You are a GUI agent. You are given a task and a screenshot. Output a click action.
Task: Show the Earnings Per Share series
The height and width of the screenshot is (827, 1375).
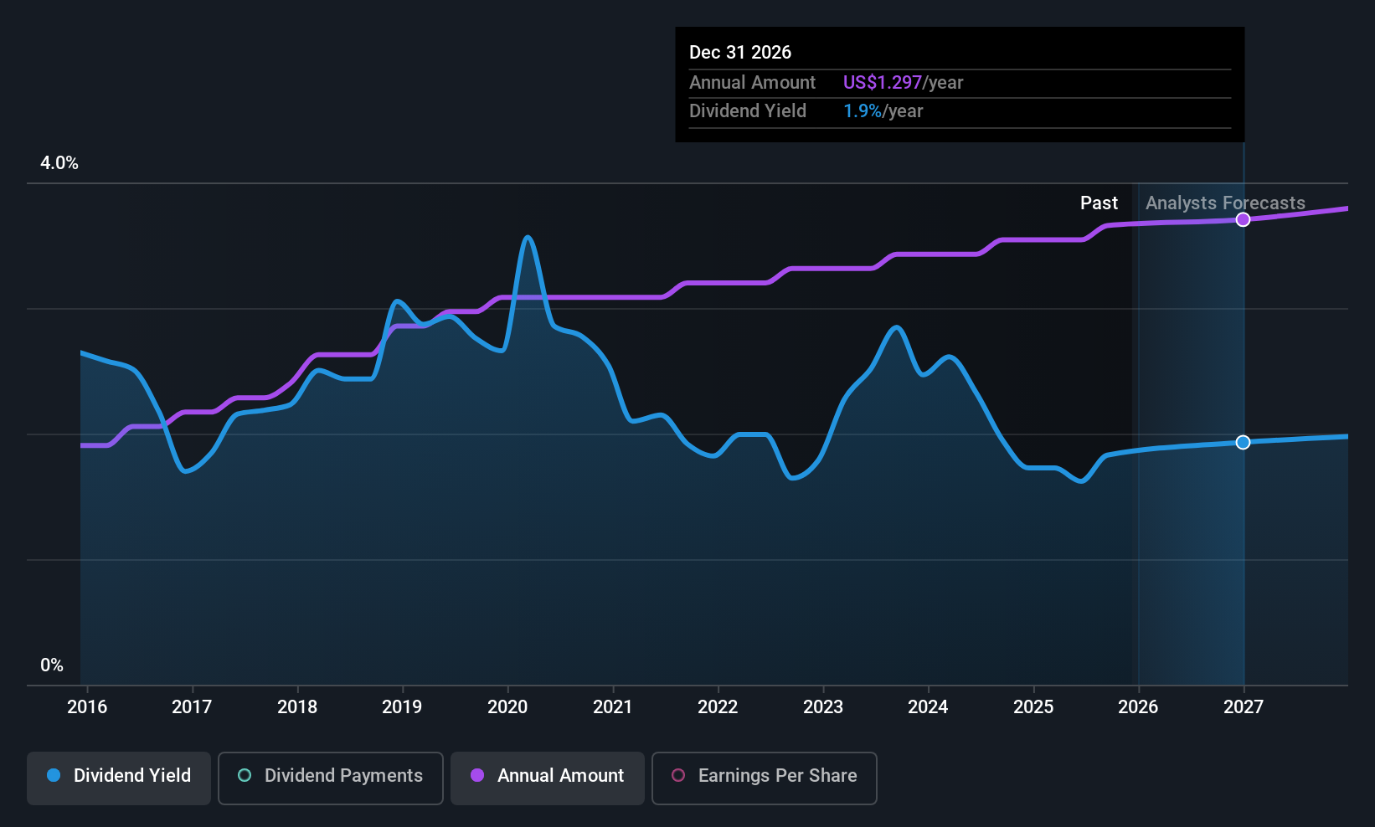764,778
